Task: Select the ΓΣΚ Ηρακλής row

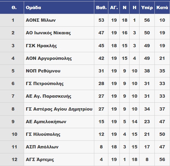Action: click(85, 45)
